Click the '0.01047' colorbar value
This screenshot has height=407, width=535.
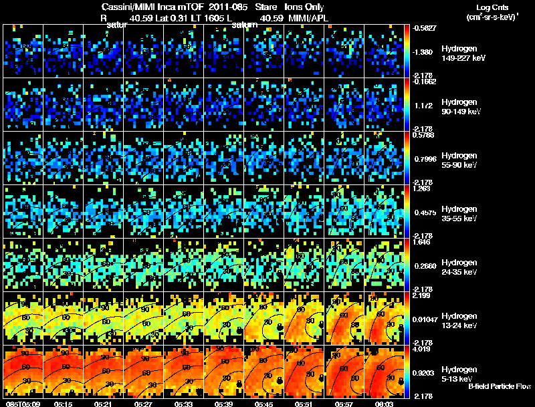425,319
